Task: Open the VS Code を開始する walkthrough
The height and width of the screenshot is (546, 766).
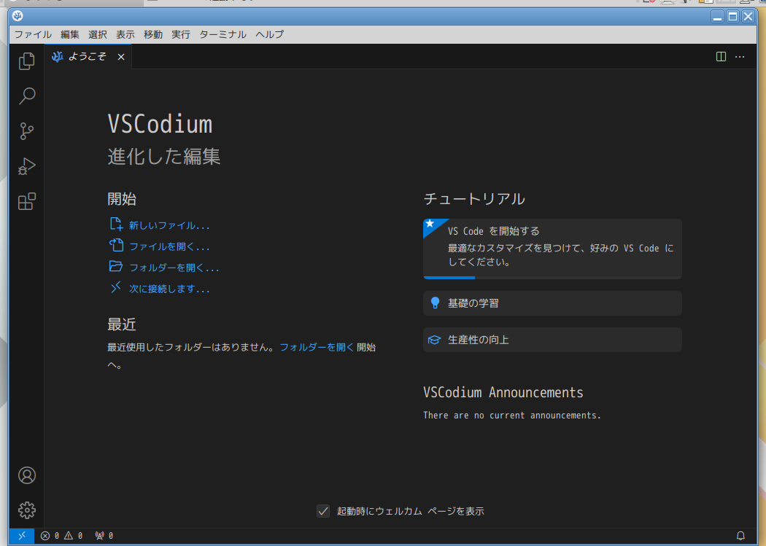Action: [x=552, y=249]
